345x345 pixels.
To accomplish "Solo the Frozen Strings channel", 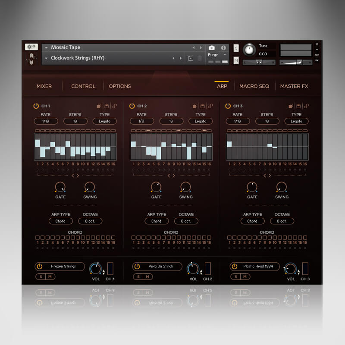I will tap(40, 277).
